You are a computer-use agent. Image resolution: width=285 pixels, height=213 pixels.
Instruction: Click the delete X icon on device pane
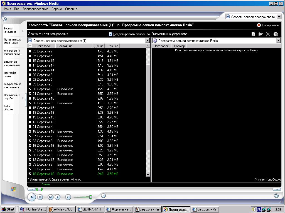pyautogui.click(x=268, y=34)
